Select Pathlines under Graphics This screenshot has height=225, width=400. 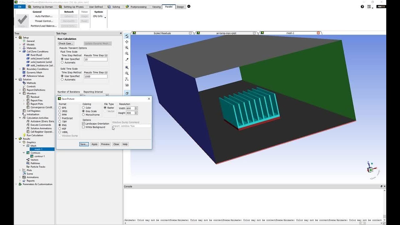click(35, 163)
